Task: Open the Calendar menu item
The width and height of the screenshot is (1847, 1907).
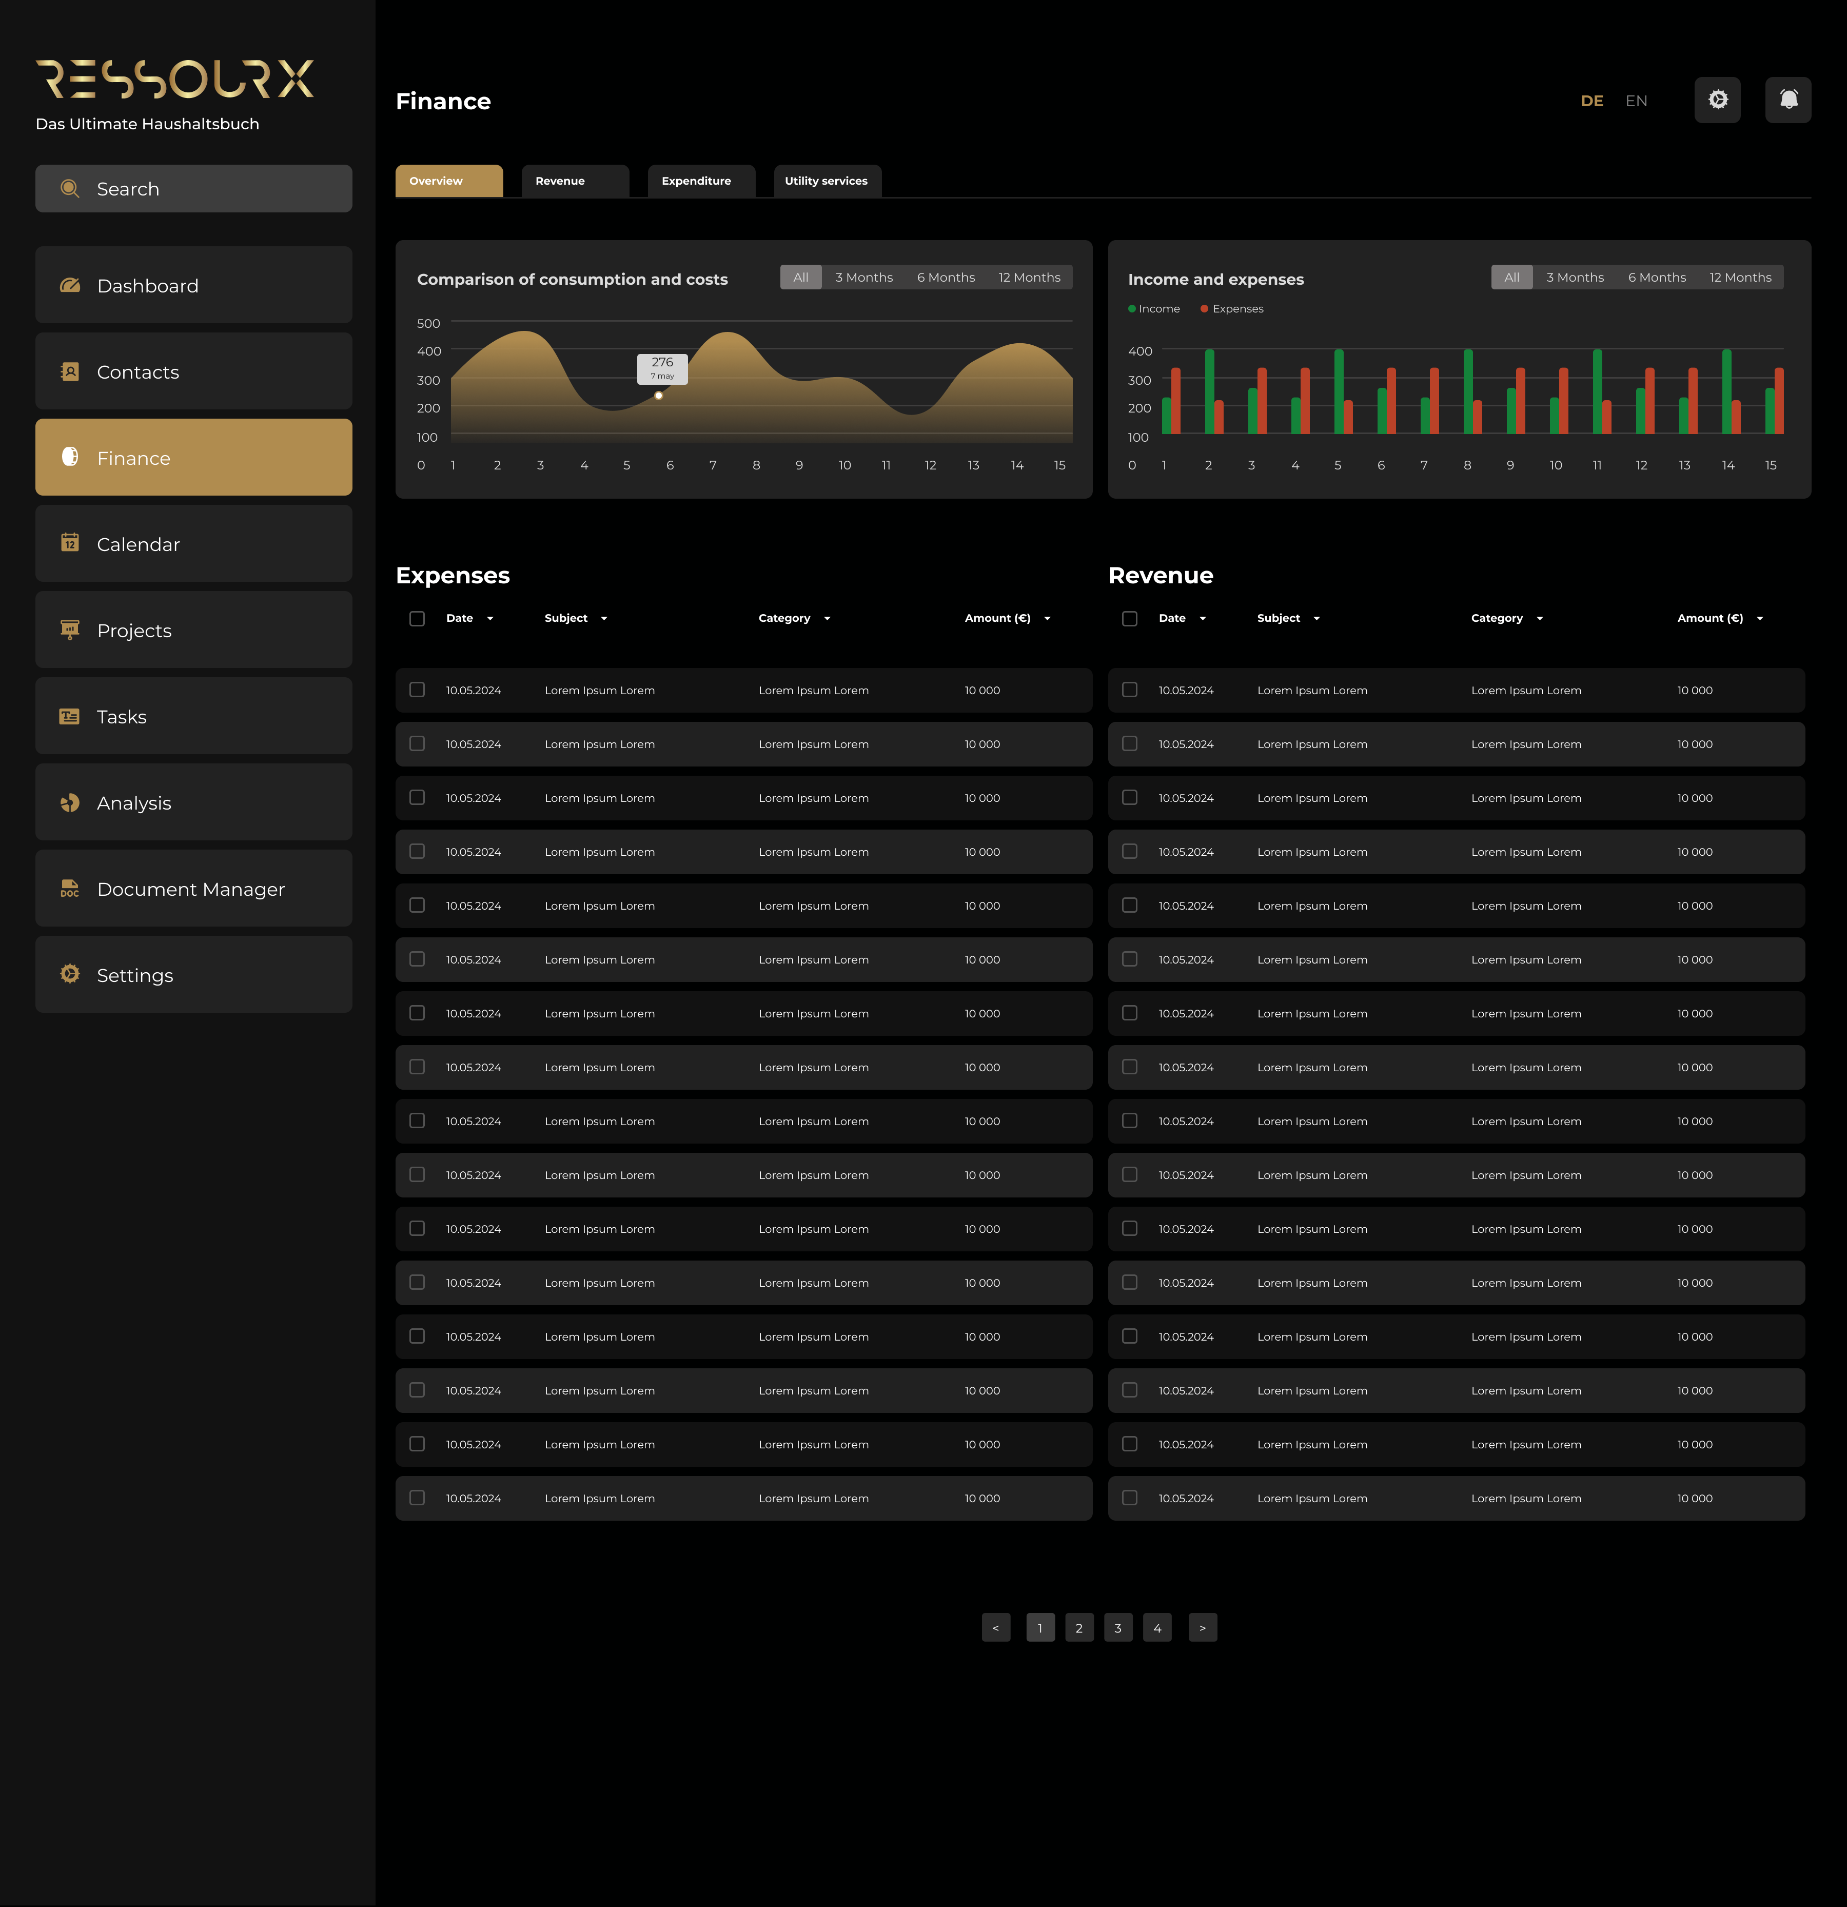Action: [193, 543]
